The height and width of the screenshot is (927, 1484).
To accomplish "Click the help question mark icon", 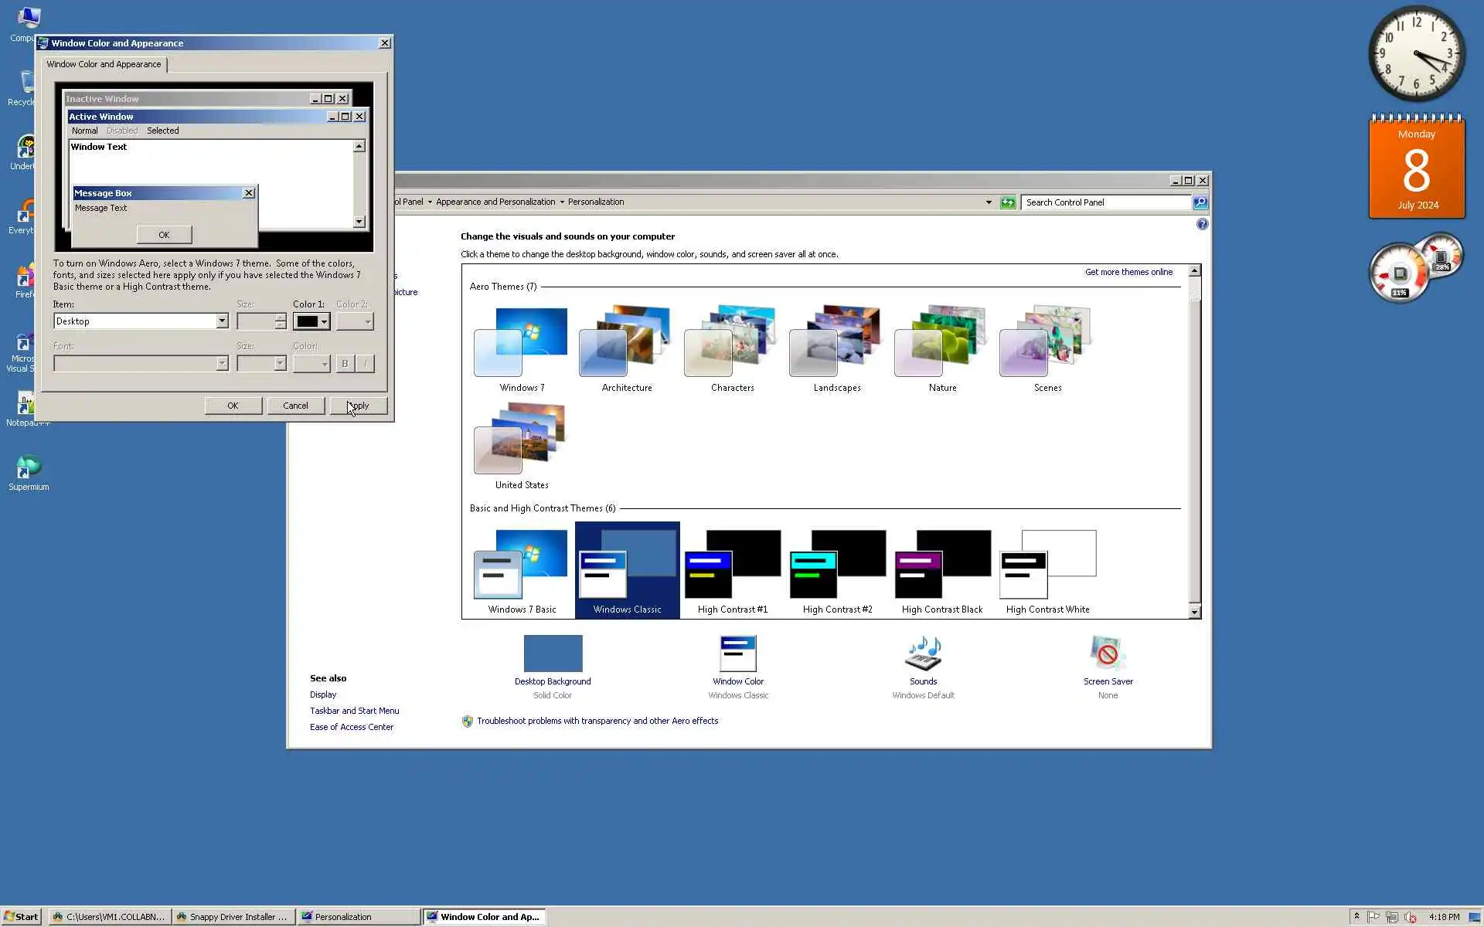I will [1202, 224].
